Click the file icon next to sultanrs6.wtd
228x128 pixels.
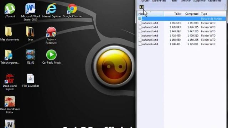point(140,44)
